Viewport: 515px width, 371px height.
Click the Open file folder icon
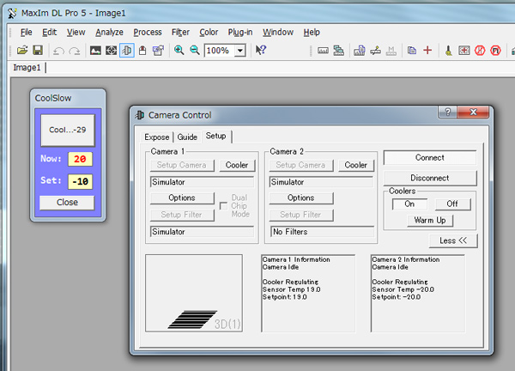[22, 51]
